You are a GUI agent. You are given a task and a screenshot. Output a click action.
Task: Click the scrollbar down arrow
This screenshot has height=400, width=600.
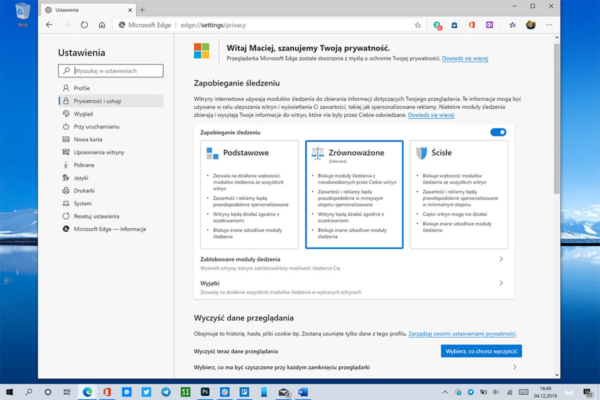557,375
